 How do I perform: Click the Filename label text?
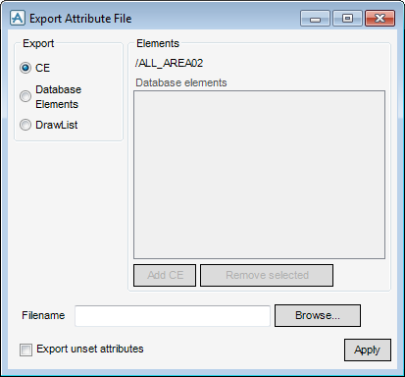43,315
